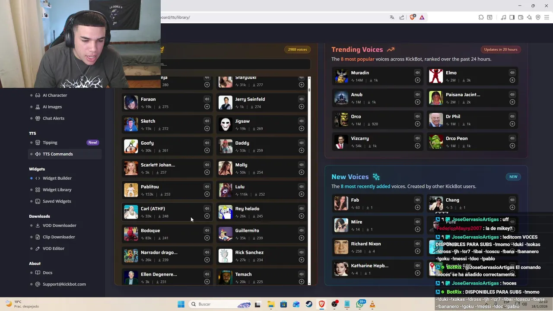Add the Molly voice using its plus icon
Viewport: 553px width, 311px height.
[302, 172]
